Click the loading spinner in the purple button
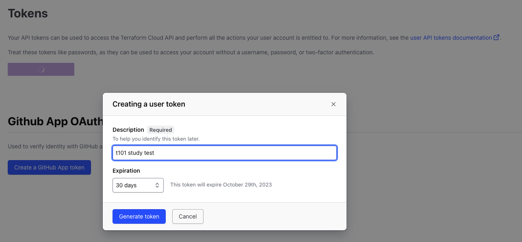The image size is (522, 242). (41, 69)
